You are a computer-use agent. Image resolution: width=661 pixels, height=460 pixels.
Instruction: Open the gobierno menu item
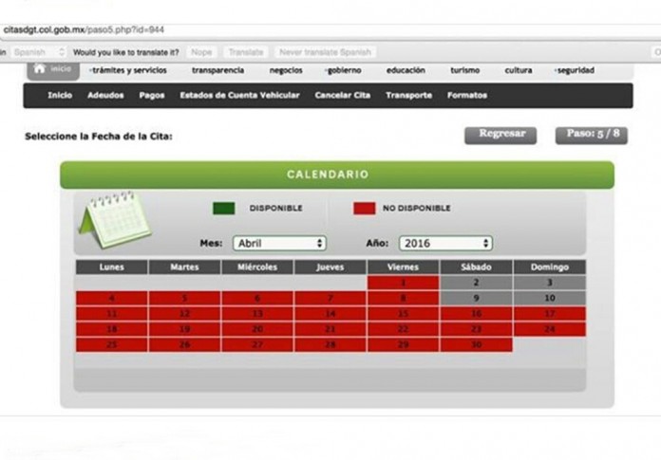(344, 70)
